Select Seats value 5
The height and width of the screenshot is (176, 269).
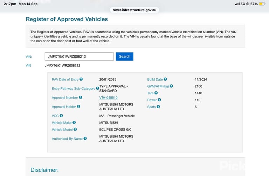point(195,107)
